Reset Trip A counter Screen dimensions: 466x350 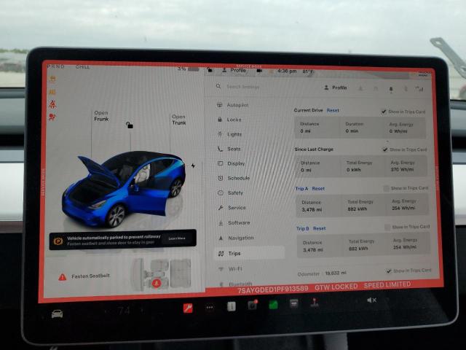coord(318,189)
